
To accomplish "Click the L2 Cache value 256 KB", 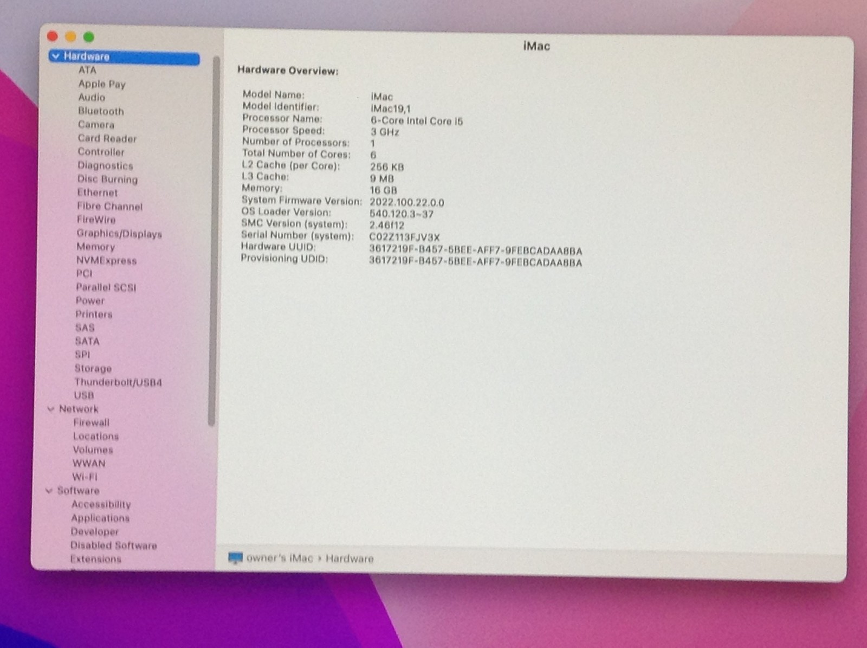I will (387, 167).
